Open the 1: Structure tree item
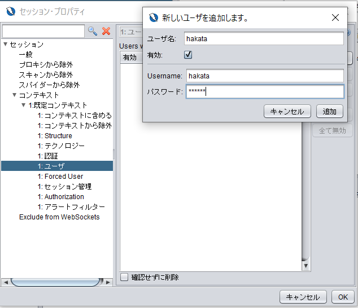Image resolution: width=358 pixels, height=308 pixels. [x=55, y=135]
